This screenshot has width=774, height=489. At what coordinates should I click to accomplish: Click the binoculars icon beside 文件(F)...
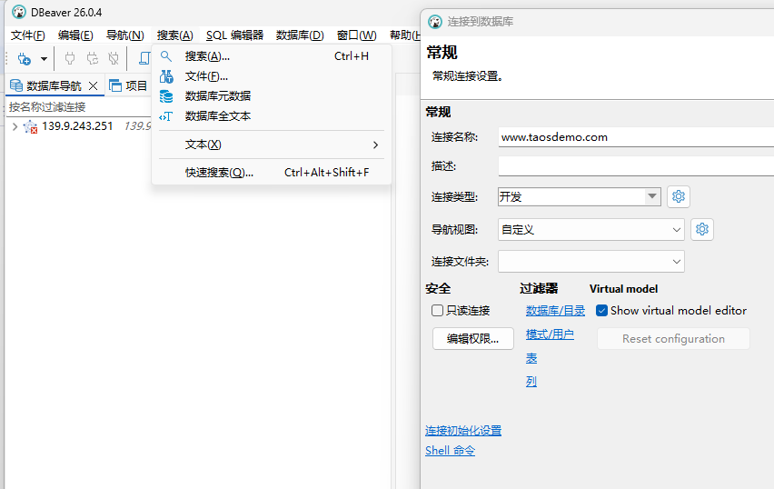pyautogui.click(x=166, y=76)
